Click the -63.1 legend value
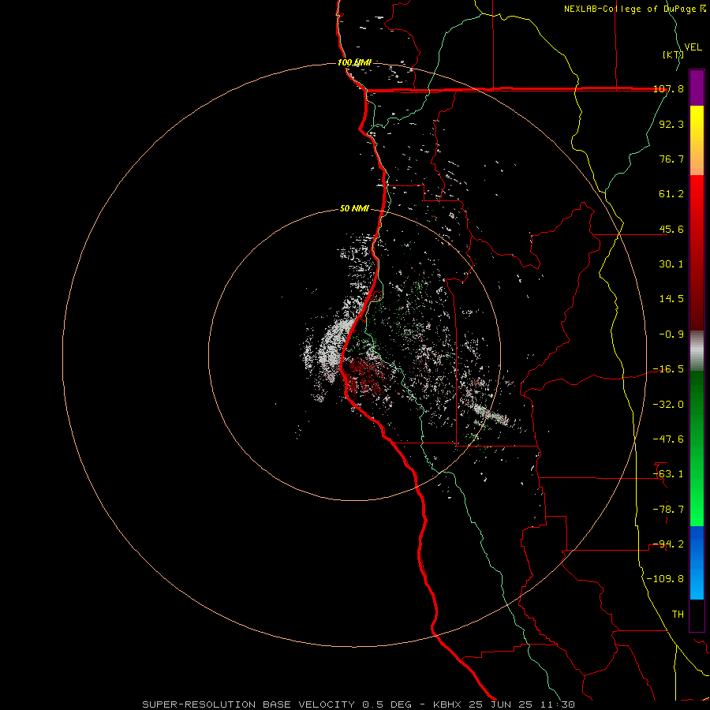 click(668, 474)
